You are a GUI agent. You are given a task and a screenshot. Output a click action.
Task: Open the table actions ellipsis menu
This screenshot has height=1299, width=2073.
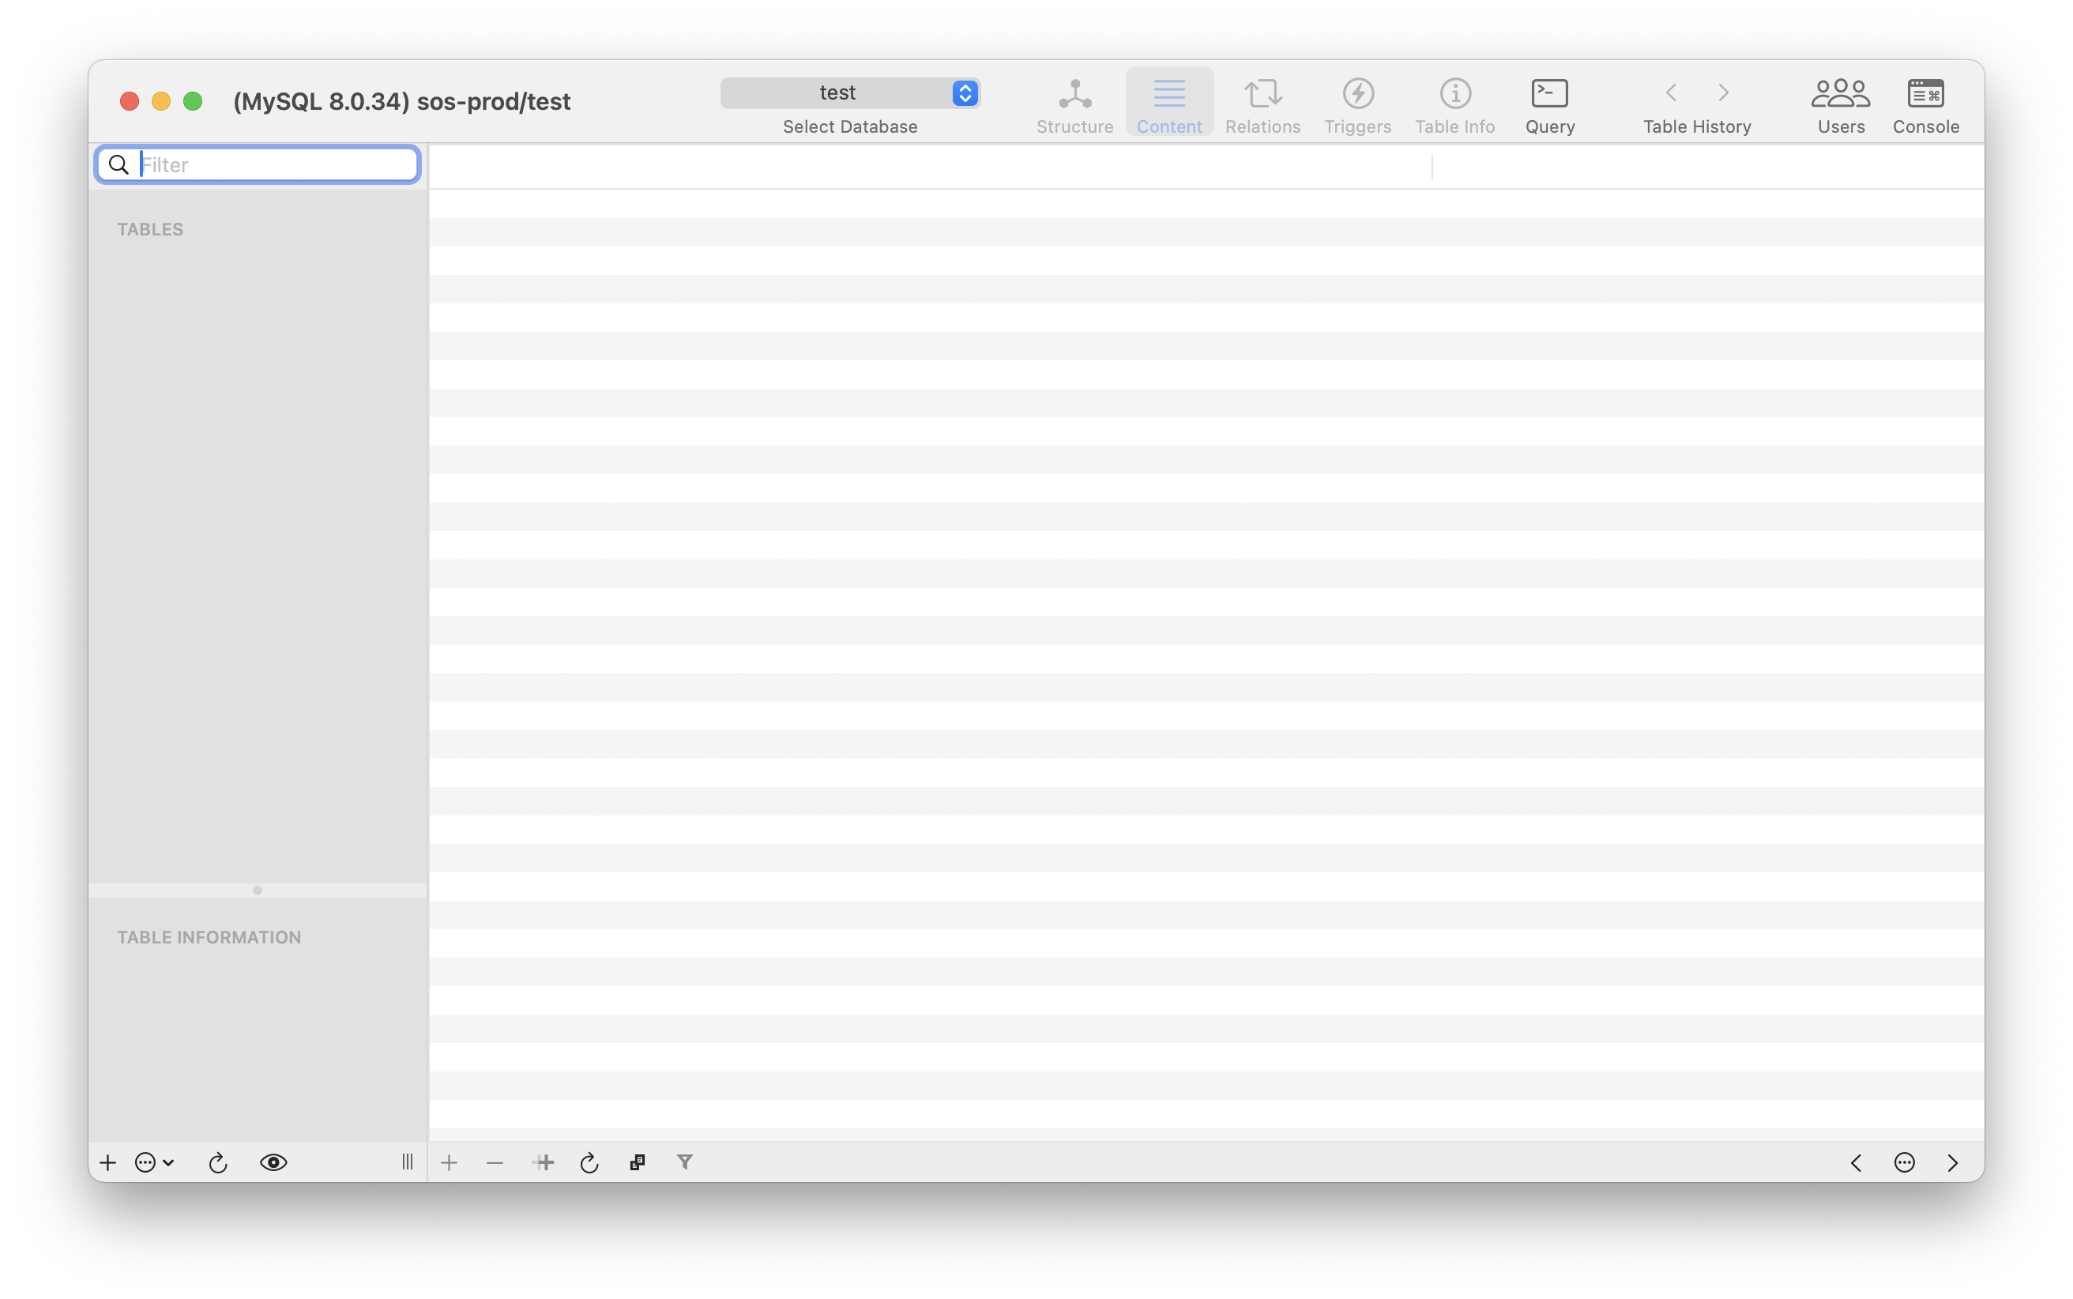coord(154,1162)
